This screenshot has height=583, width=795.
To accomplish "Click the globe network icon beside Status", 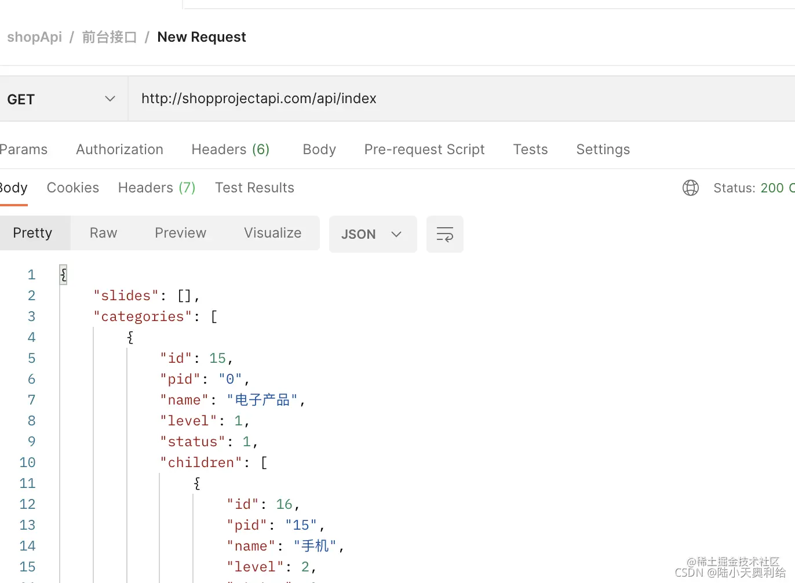I will click(x=691, y=188).
